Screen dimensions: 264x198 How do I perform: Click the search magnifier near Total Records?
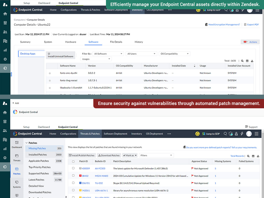248,155
